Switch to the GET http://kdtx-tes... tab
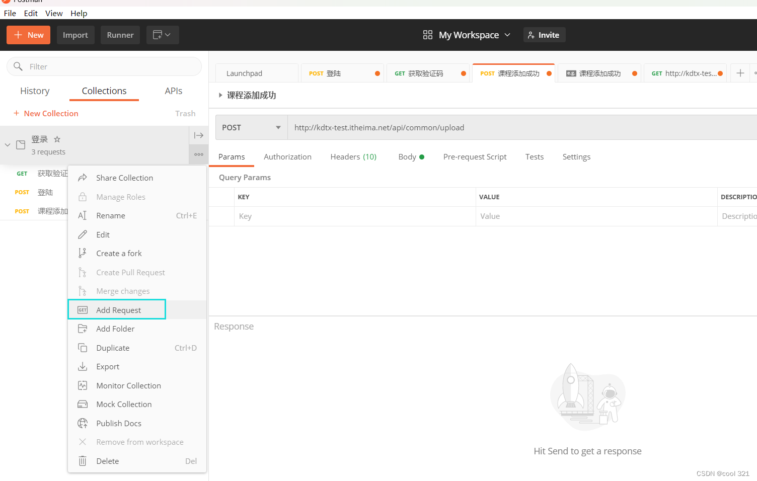This screenshot has height=481, width=757. coord(685,73)
